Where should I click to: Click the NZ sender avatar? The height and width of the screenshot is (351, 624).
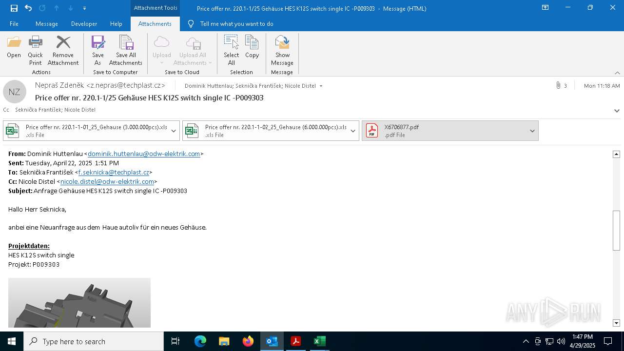[15, 92]
